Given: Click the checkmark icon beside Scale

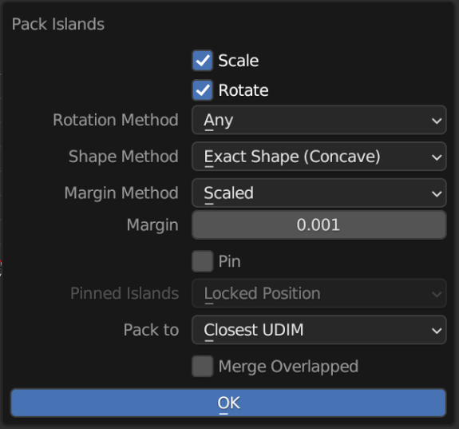Looking at the screenshot, I should [203, 61].
